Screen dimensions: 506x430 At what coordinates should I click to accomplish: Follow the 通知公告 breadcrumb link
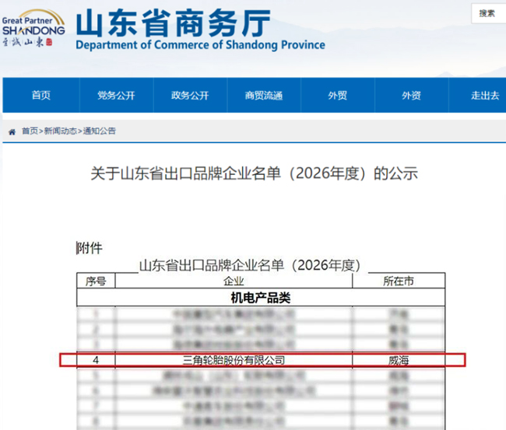tap(100, 131)
